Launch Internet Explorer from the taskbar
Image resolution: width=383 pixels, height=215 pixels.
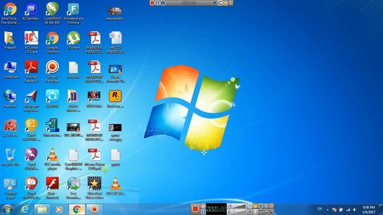25,210
